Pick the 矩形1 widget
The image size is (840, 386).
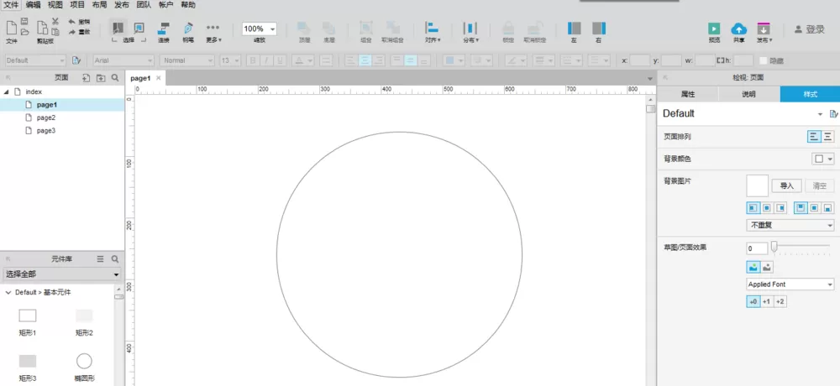point(28,321)
